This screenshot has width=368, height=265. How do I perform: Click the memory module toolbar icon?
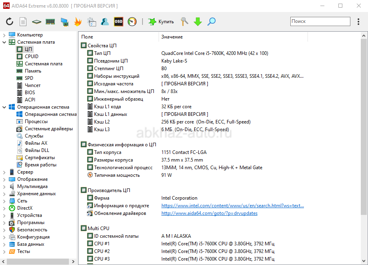[x=50, y=22]
